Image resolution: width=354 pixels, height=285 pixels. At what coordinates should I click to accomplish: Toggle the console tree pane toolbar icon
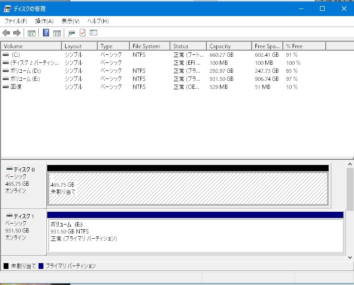tap(31, 33)
